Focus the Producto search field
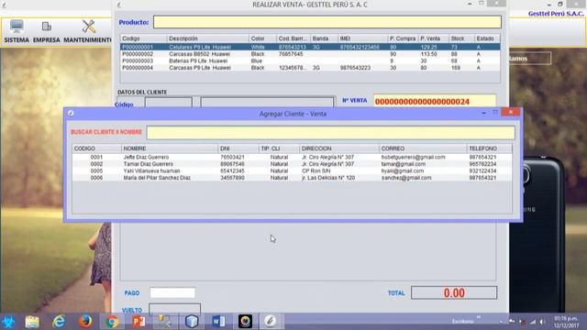The width and height of the screenshot is (587, 330). click(x=327, y=22)
